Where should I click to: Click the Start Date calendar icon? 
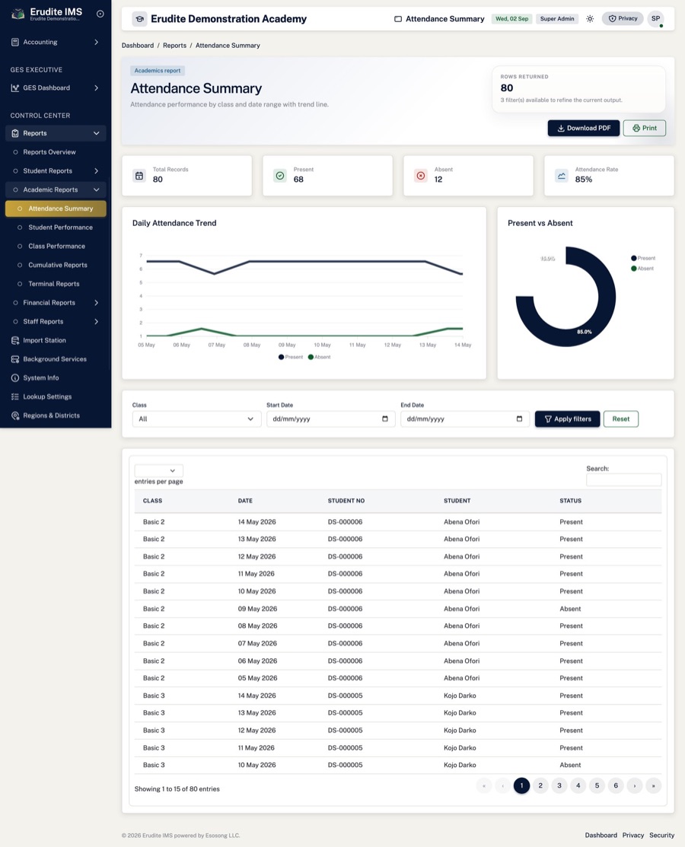coord(384,419)
